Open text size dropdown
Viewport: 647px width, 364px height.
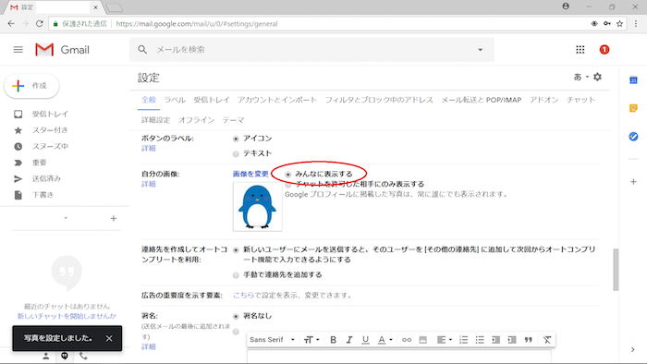[x=311, y=340]
